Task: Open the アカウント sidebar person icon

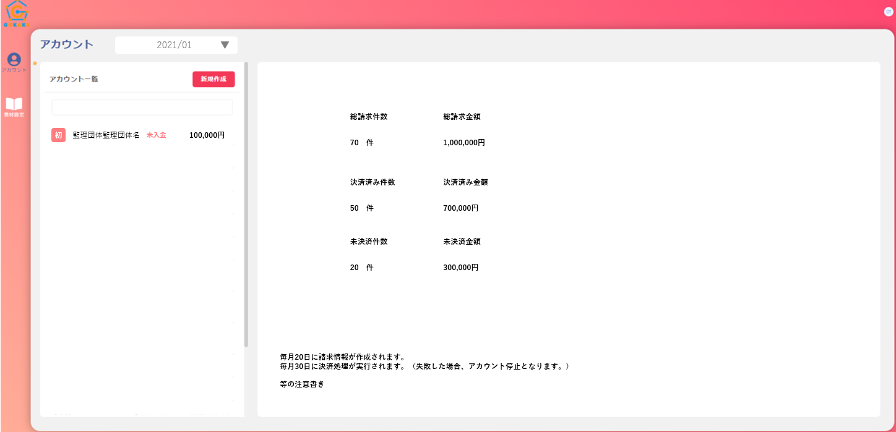Action: [14, 59]
